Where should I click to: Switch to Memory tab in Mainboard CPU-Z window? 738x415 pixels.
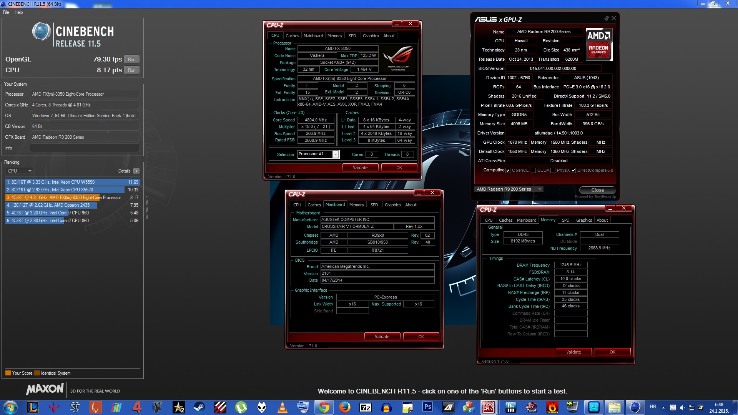pos(356,205)
